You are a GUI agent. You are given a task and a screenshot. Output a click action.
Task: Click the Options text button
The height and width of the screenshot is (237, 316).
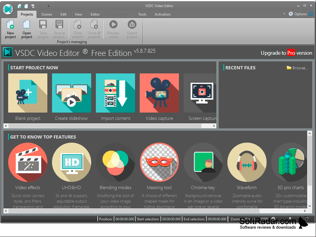300,14
